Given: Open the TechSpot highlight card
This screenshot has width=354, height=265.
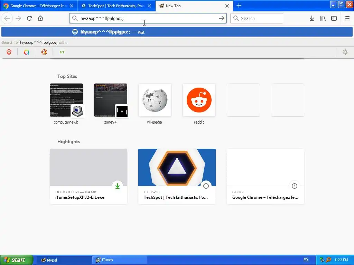Looking at the screenshot, I should tap(177, 176).
